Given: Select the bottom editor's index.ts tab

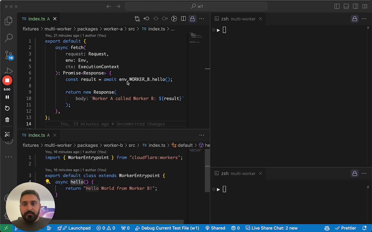Looking at the screenshot, I should pyautogui.click(x=36, y=135).
